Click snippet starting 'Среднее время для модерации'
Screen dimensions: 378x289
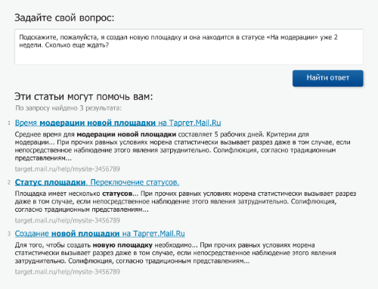(x=182, y=146)
